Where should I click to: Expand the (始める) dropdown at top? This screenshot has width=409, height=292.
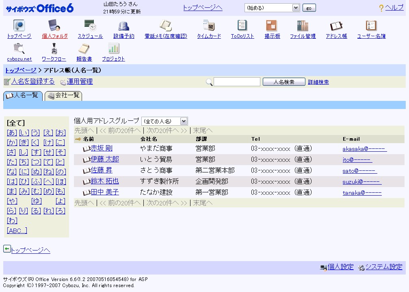pyautogui.click(x=272, y=8)
